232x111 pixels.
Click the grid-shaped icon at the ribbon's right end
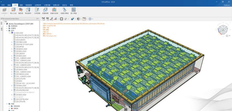(x=73, y=10)
